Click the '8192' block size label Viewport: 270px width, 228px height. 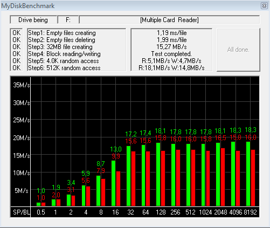tap(251, 212)
